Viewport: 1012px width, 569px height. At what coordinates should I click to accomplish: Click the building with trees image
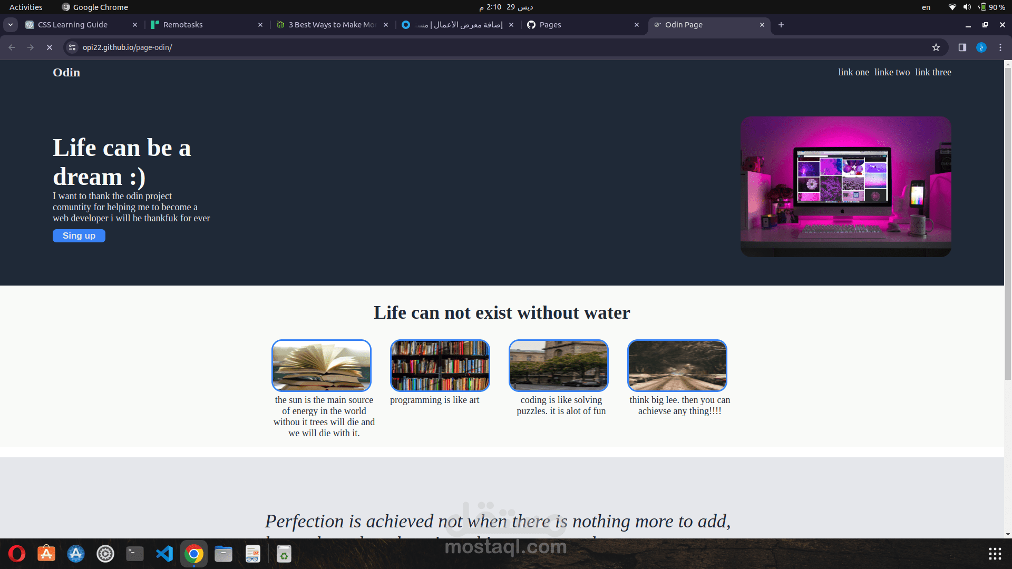(559, 366)
